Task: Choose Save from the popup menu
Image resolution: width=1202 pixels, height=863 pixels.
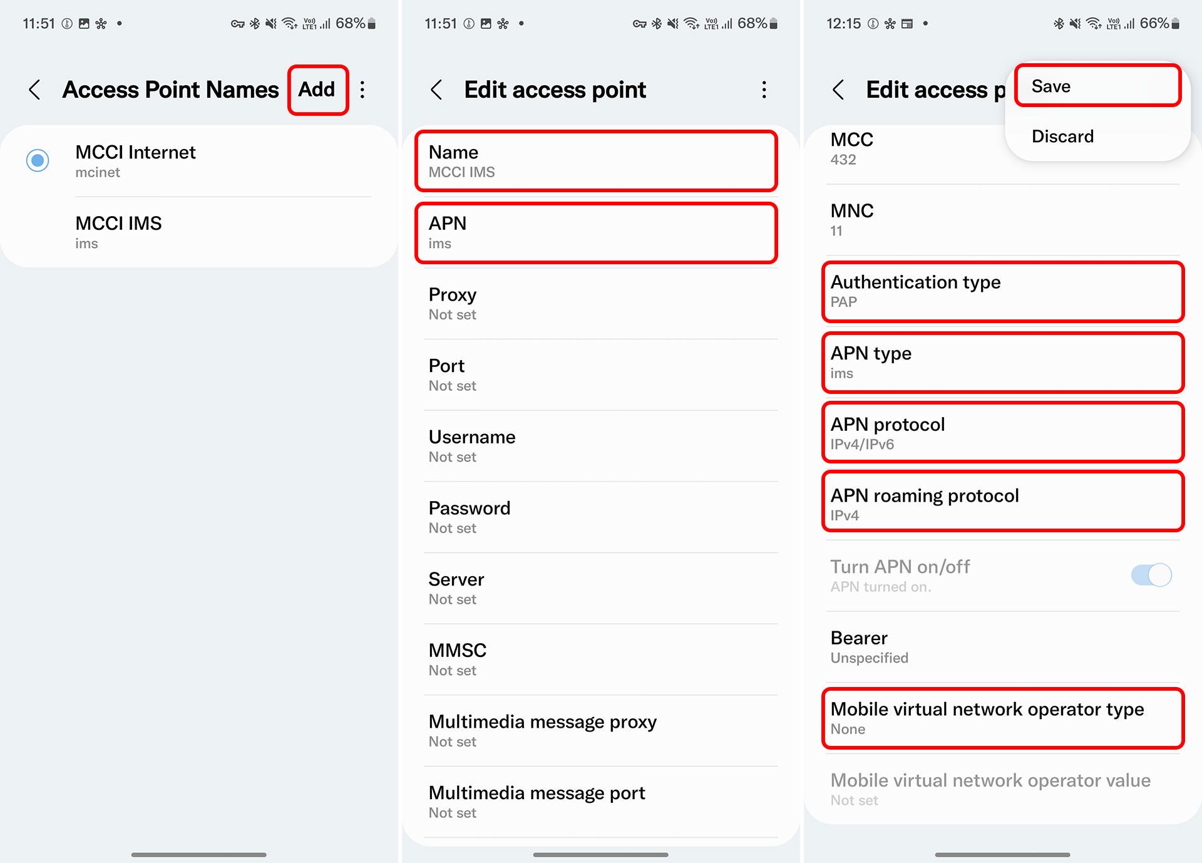Action: (1097, 86)
